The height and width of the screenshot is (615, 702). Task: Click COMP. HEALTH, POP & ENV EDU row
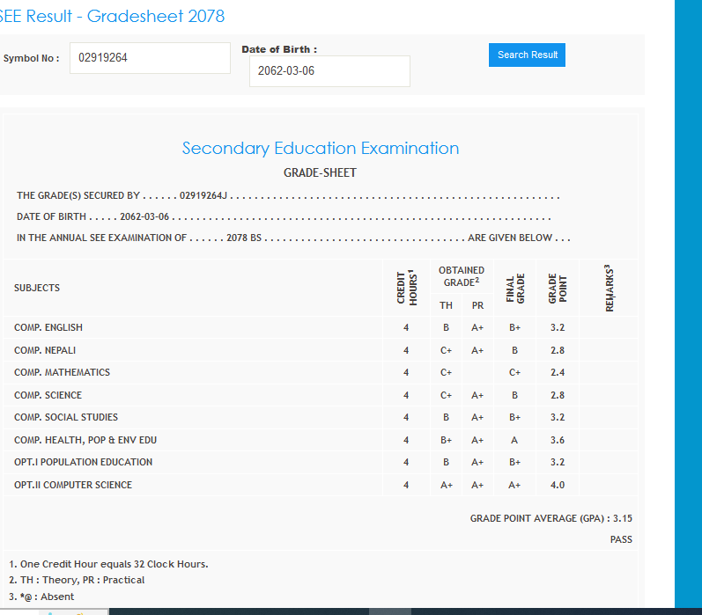(85, 440)
